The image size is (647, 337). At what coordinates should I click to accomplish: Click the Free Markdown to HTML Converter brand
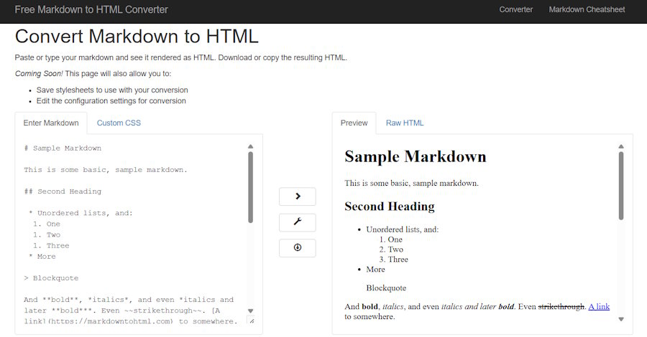(91, 9)
